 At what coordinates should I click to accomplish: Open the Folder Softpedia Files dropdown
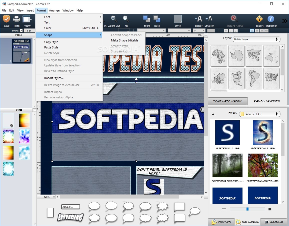tap(260, 114)
